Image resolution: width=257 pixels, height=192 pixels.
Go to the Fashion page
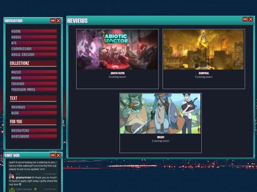click(34, 84)
